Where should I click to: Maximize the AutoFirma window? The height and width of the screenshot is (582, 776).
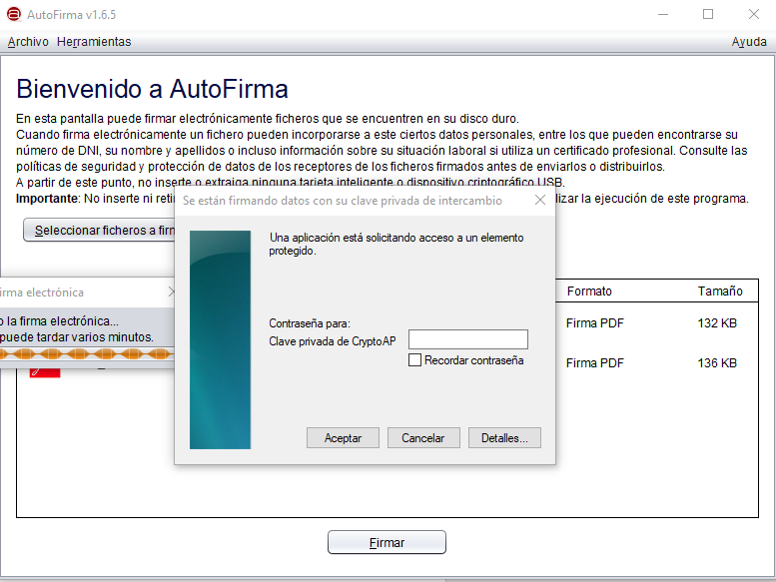tap(708, 14)
